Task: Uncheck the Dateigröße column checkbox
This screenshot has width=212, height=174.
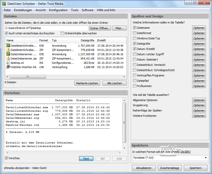Action: 134,43
